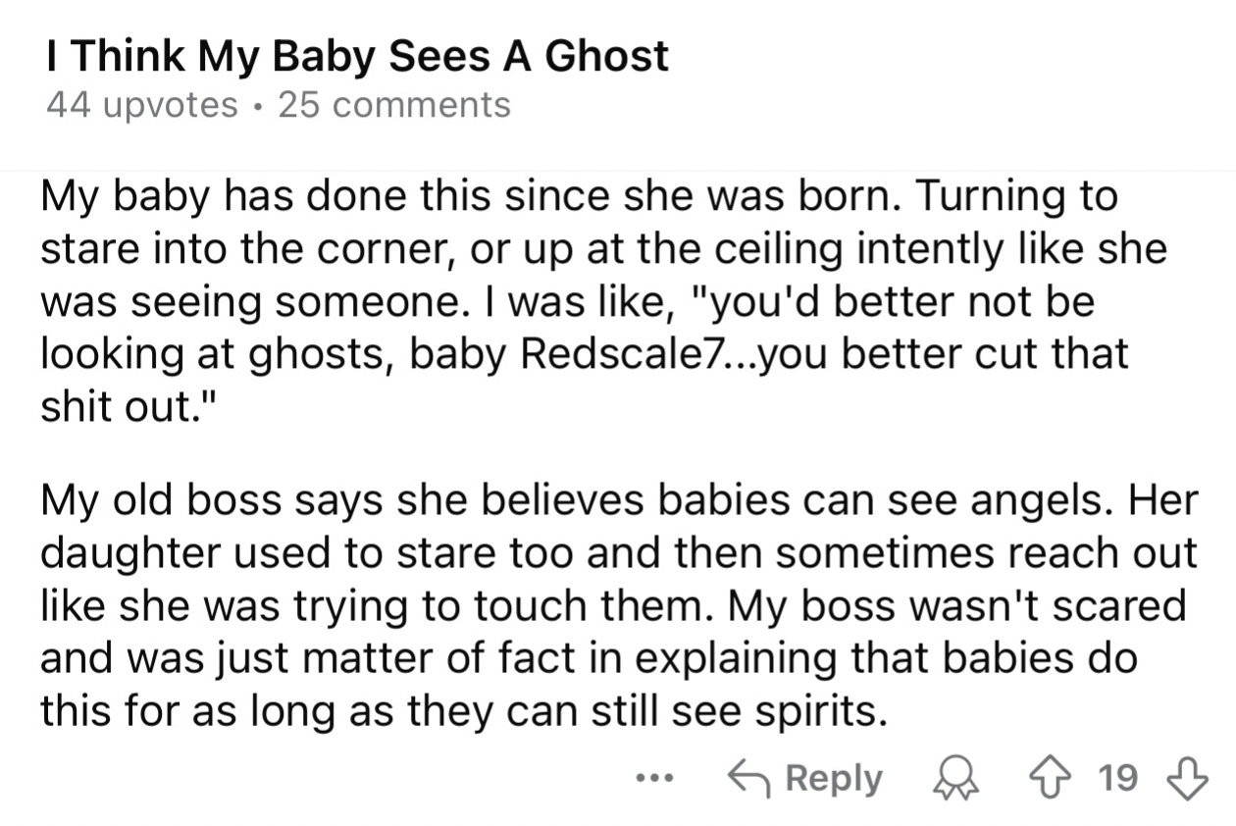Click the line beginning 'My baby has done this'
1236x826 pixels.
pos(579,196)
